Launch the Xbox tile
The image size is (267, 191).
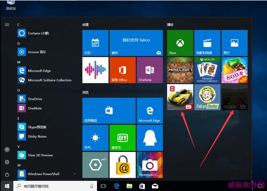180,43
